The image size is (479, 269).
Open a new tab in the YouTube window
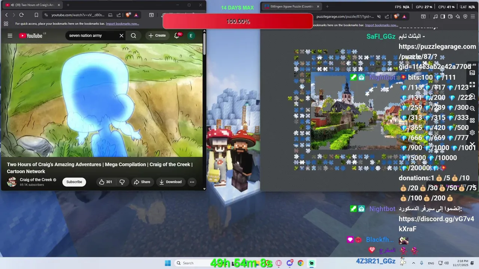point(68,5)
